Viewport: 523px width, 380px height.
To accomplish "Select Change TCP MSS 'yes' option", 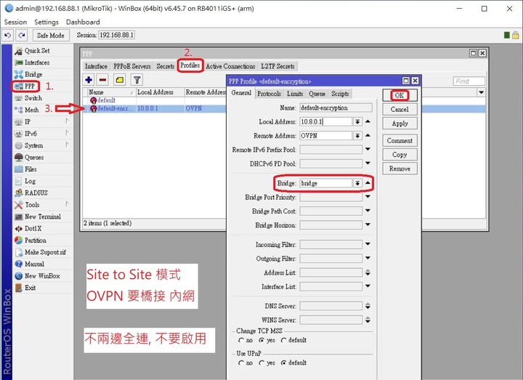I will click(x=261, y=340).
